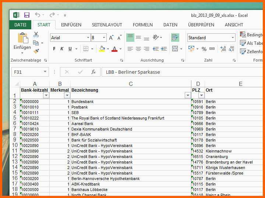This screenshot has height=198, width=265.
Task: Align text left
Action: [130, 49]
